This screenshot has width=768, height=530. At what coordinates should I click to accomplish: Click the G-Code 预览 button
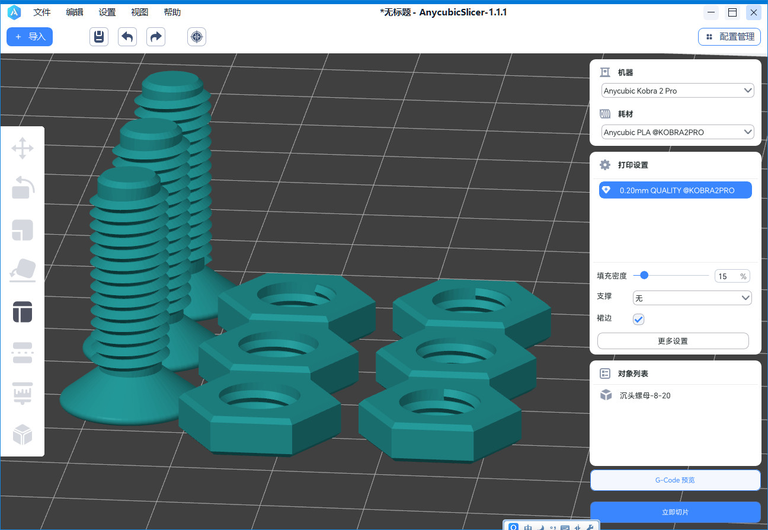675,480
